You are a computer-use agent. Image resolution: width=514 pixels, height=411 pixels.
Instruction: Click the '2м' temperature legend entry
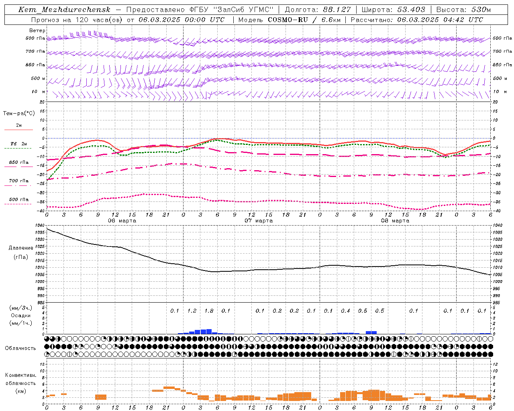point(19,125)
